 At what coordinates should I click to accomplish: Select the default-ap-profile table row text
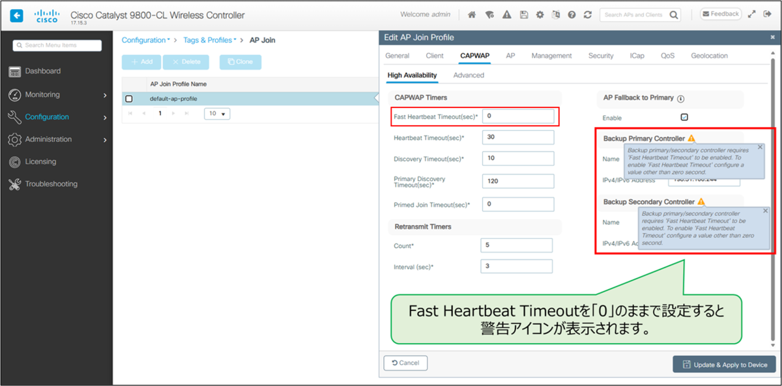tap(173, 99)
